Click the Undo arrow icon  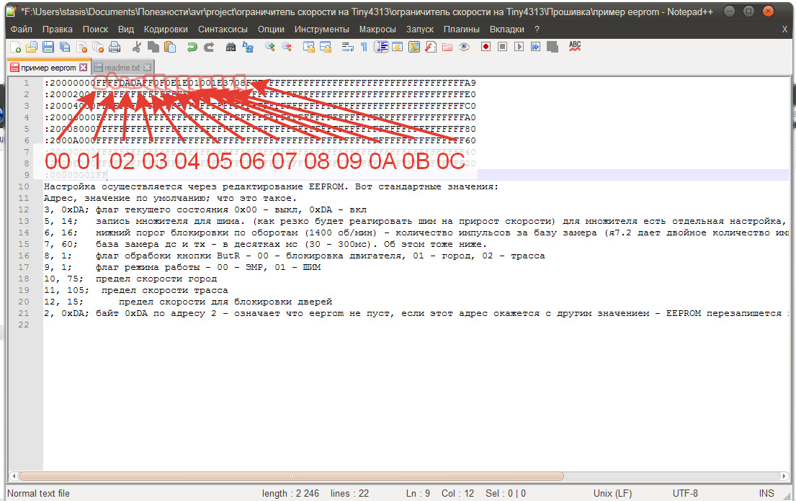(x=192, y=47)
